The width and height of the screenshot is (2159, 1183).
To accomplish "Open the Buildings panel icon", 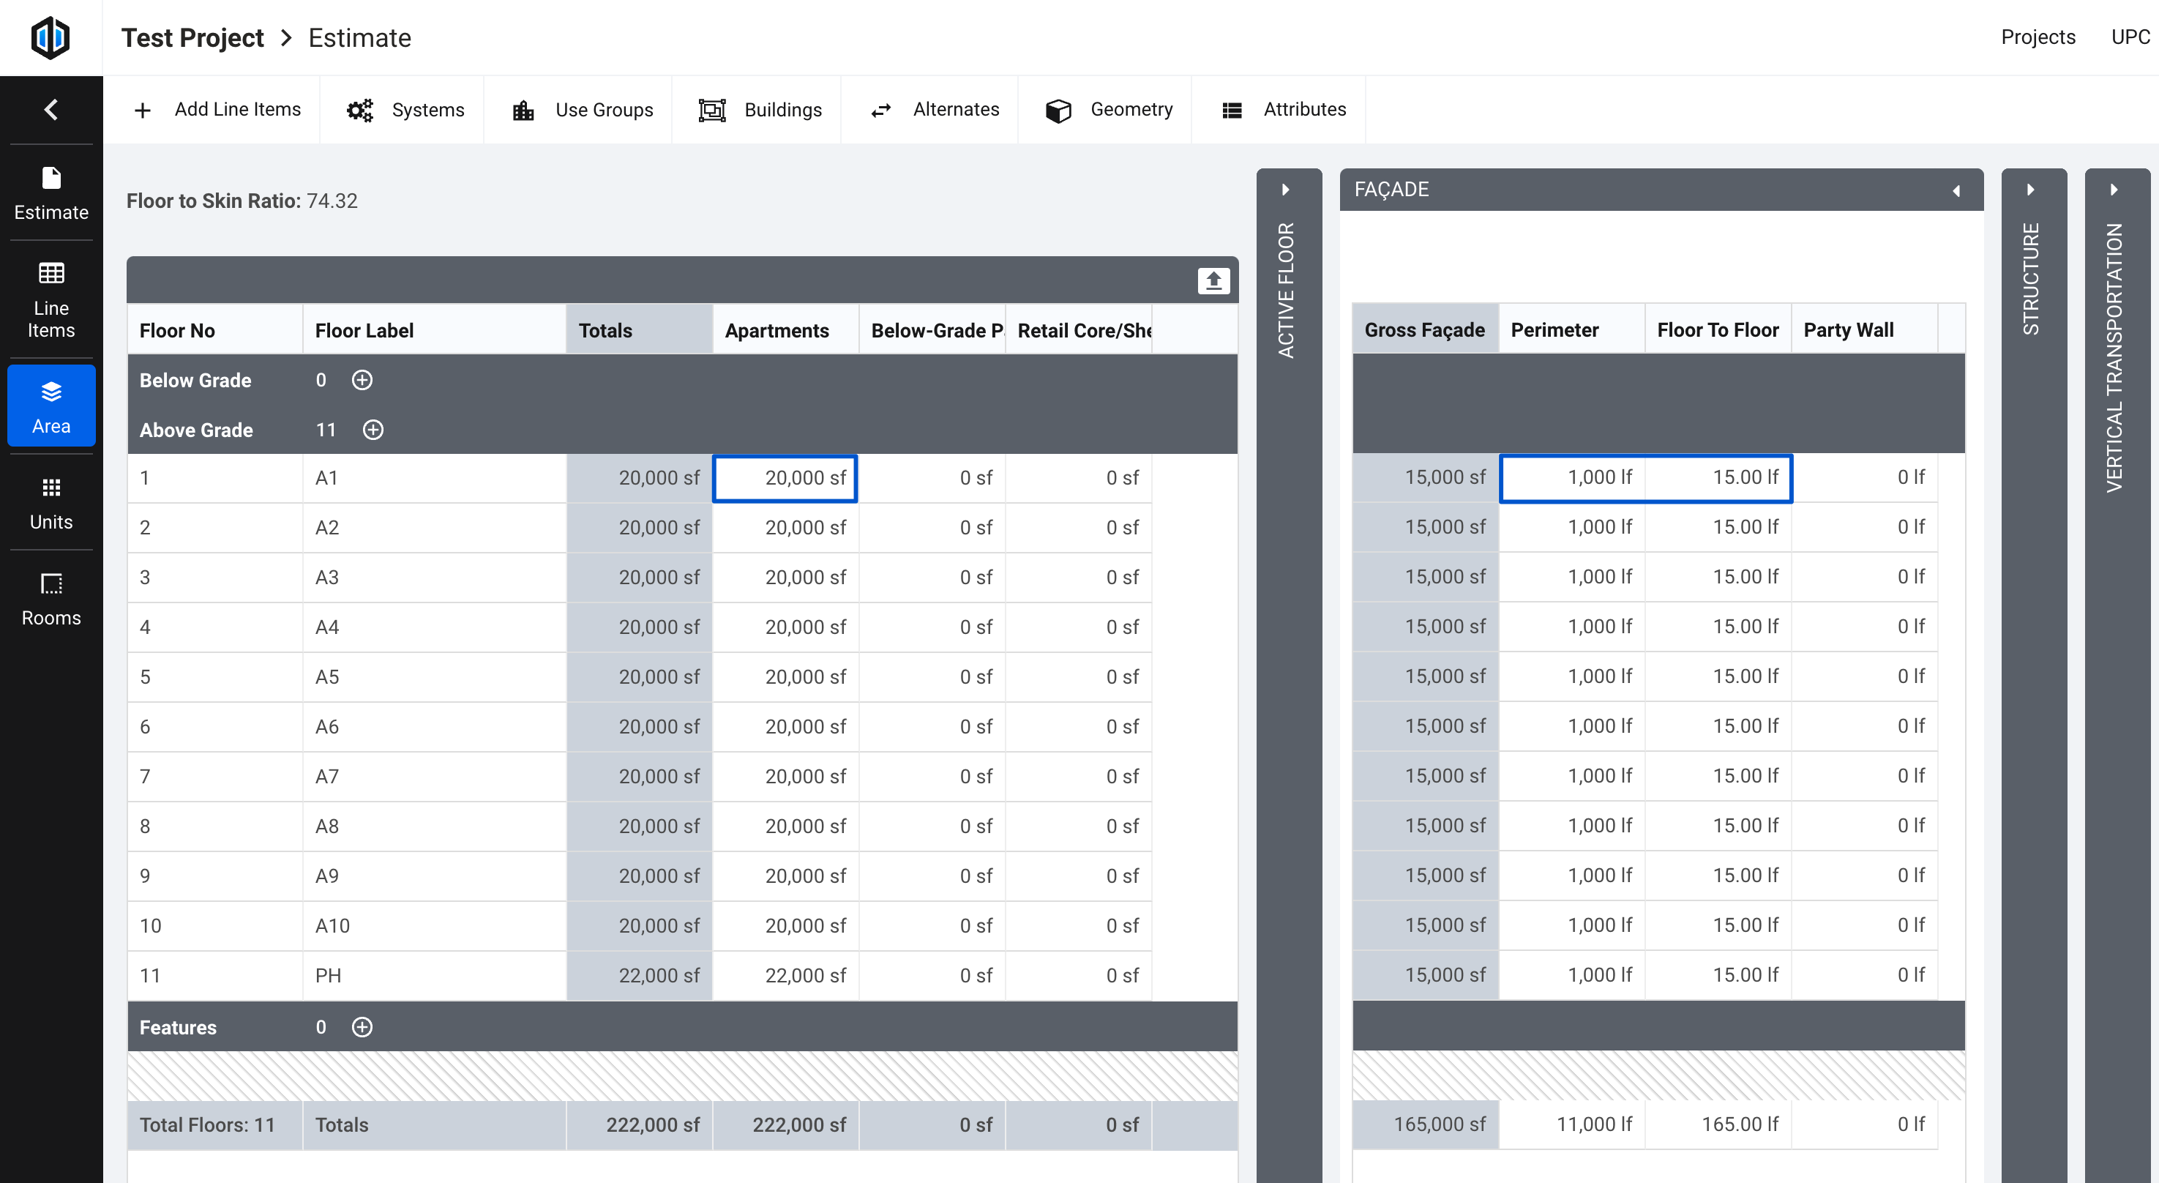I will coord(711,109).
